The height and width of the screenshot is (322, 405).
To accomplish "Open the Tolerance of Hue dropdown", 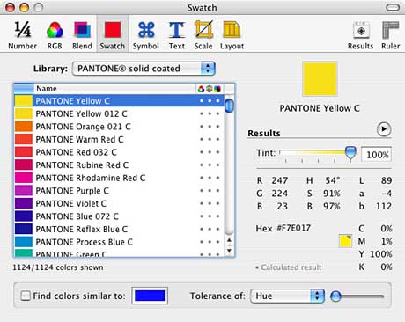I will pos(287,296).
